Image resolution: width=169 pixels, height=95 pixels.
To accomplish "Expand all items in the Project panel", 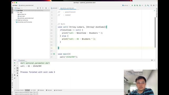I will click(x=40, y=8).
